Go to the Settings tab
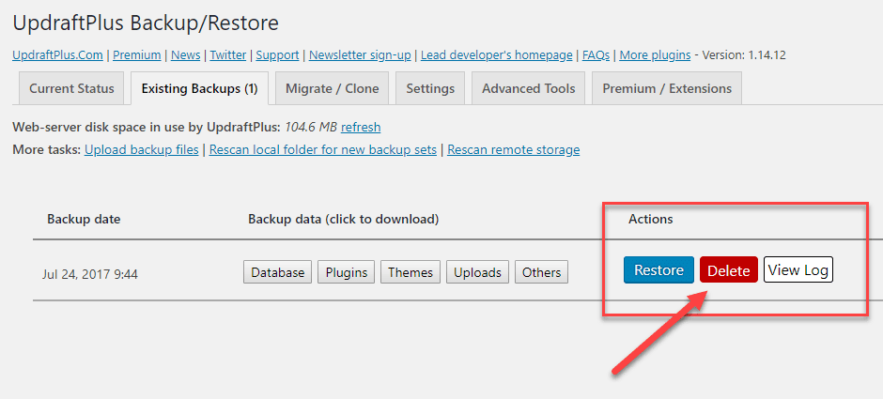 tap(430, 88)
